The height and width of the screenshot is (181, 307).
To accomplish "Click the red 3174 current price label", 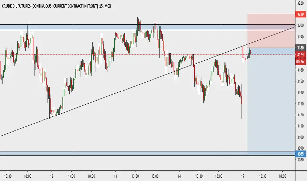I will pos(300,54).
